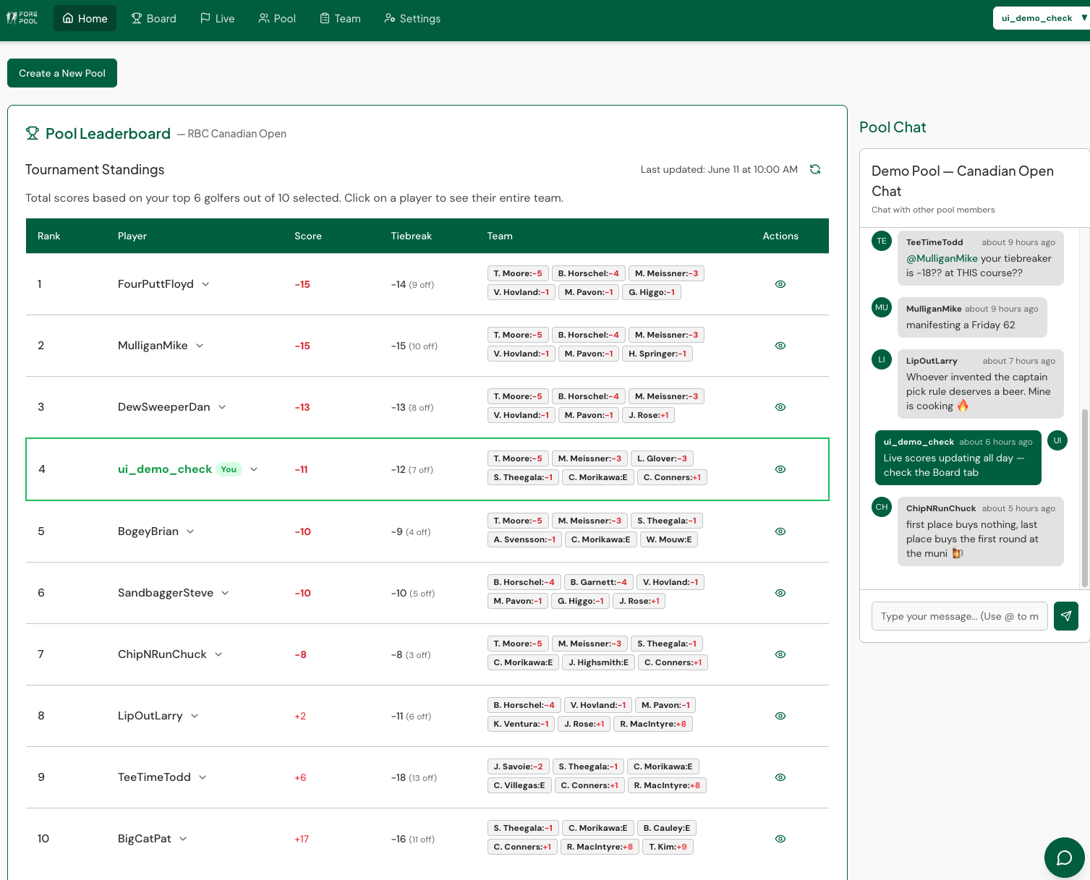The height and width of the screenshot is (880, 1090).
Task: Click C. Villegas:E golfer chip
Action: coord(519,785)
